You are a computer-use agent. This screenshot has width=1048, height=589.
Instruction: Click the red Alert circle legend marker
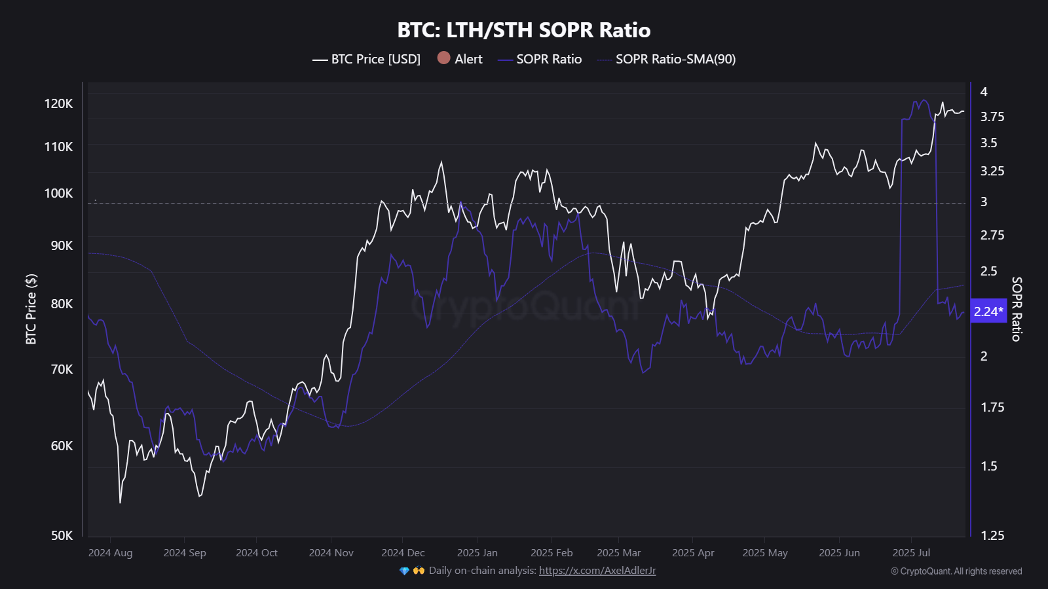point(443,58)
